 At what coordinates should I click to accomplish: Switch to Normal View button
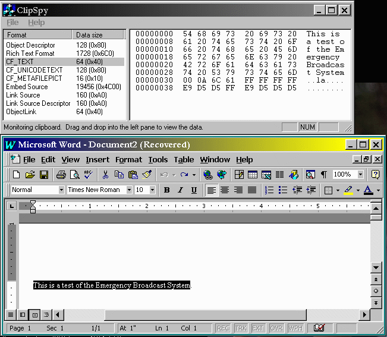click(11, 314)
